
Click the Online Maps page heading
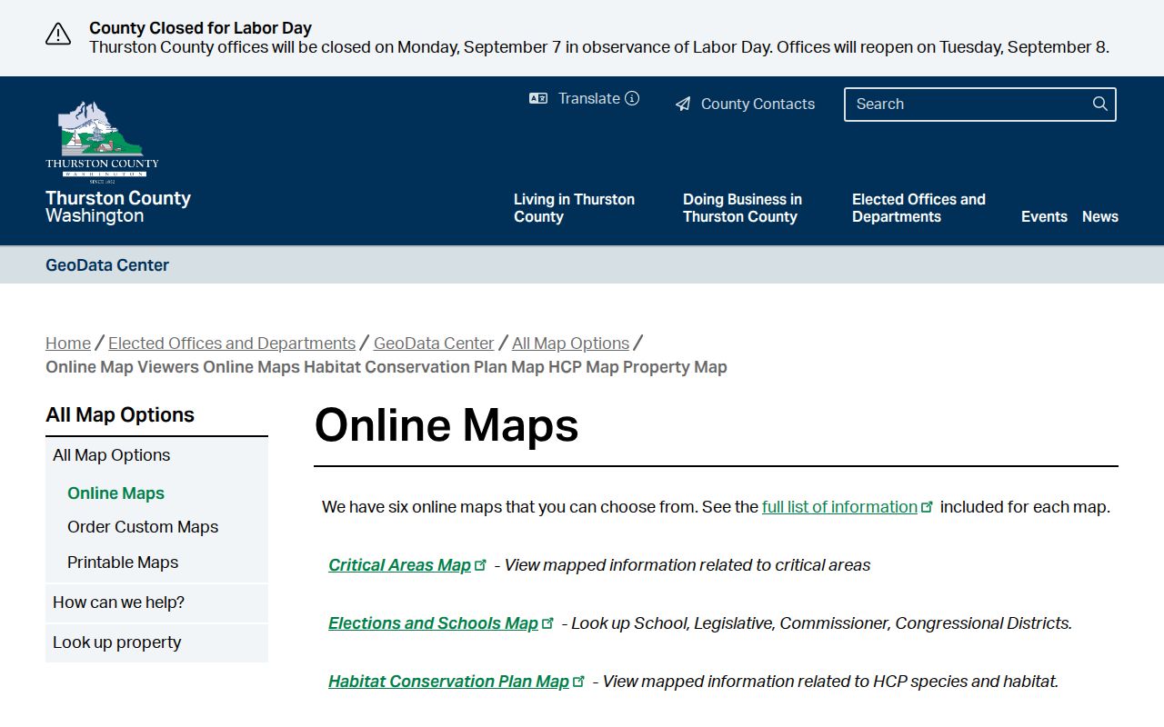[447, 425]
